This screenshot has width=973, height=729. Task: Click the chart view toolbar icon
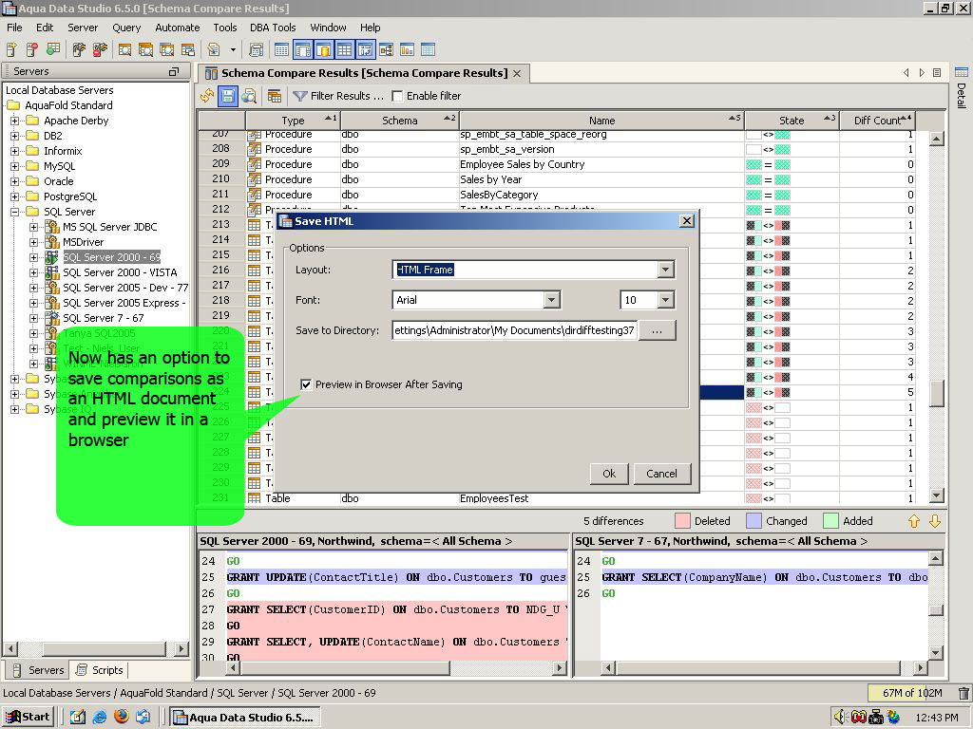pos(407,49)
